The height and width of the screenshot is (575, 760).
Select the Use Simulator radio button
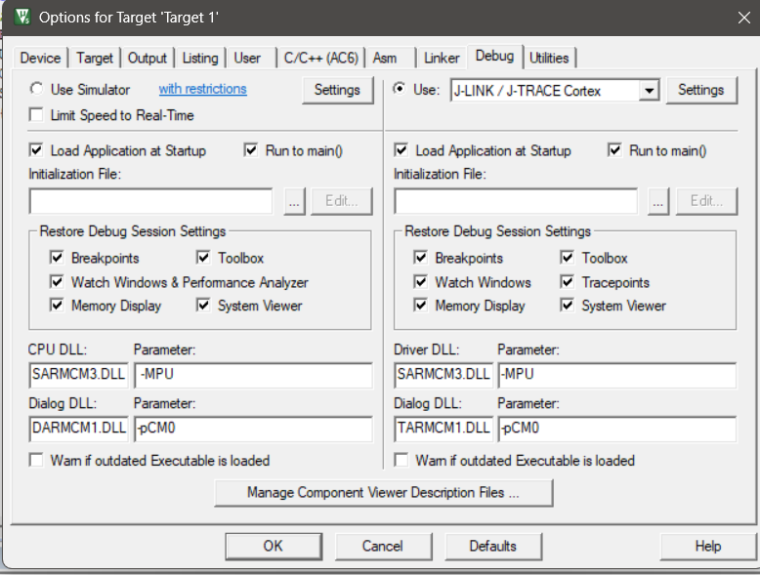click(x=36, y=90)
